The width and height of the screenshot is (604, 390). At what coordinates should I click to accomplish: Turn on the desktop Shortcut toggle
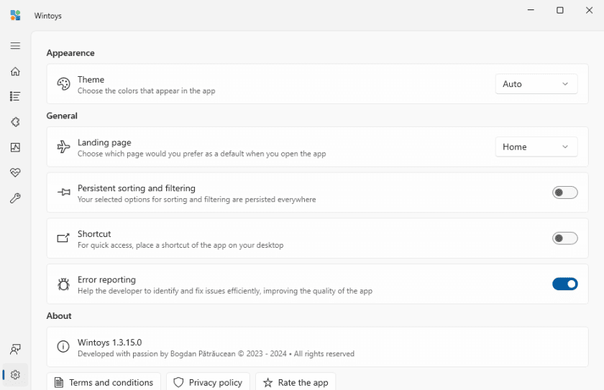click(x=564, y=238)
